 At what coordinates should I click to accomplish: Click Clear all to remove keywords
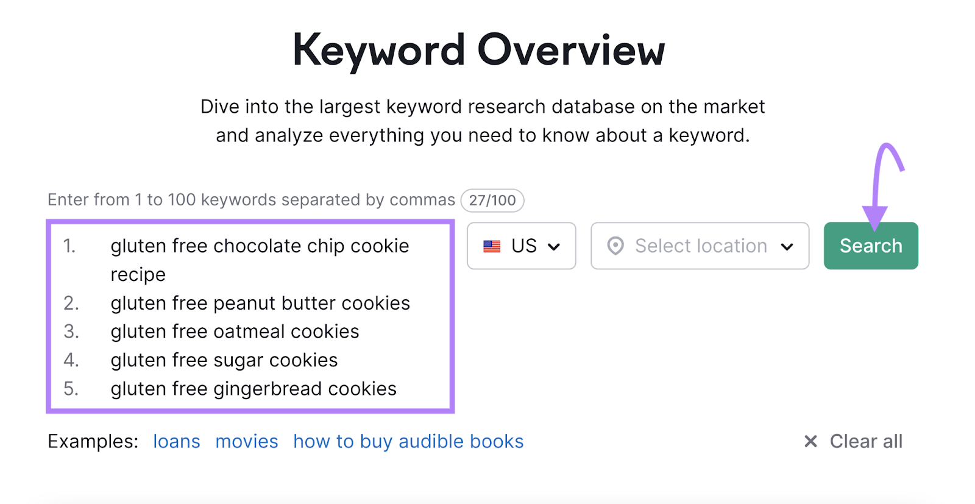866,441
